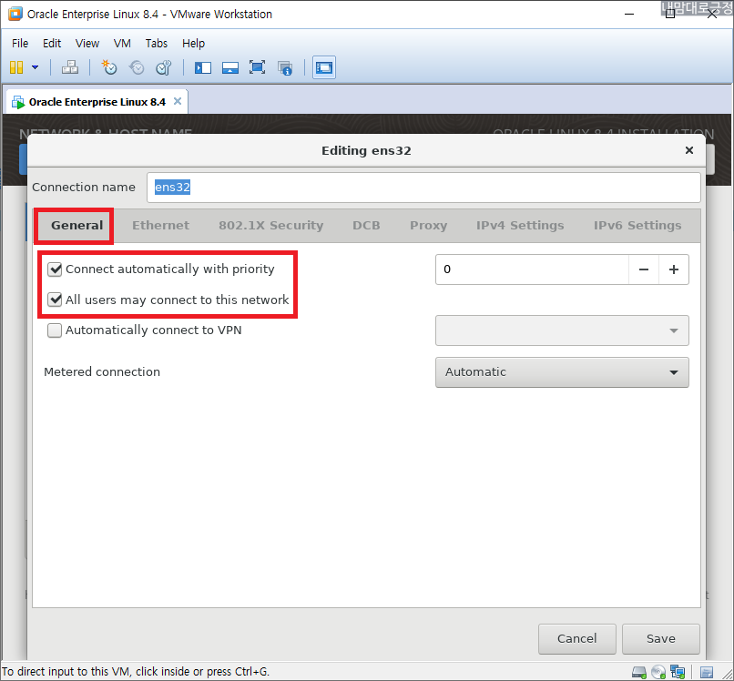
Task: Open the Help menu
Action: [193, 44]
